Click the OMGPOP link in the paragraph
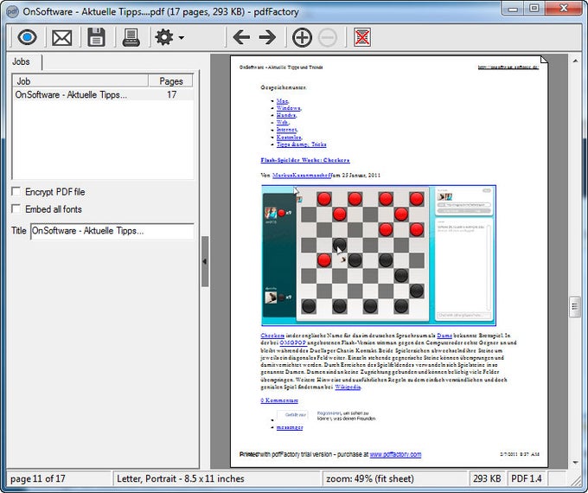 pos(293,343)
